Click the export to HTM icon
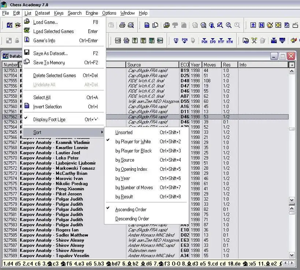Viewport: 300px width, 270px height. [229, 40]
